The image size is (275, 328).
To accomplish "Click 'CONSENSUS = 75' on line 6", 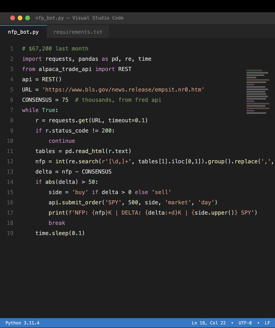I will pos(45,100).
